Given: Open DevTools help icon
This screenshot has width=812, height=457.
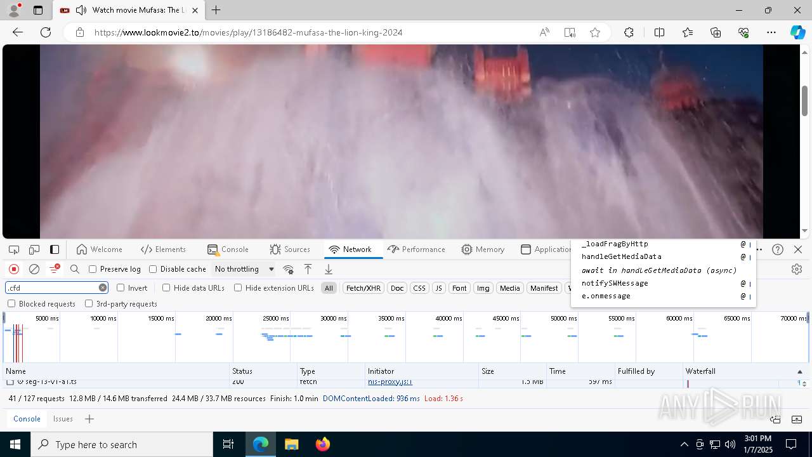Looking at the screenshot, I should [x=778, y=249].
